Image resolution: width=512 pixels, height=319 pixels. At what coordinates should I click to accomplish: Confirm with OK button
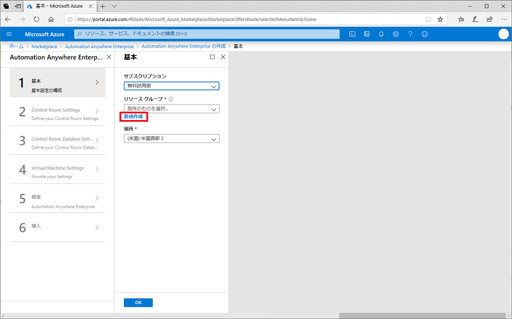point(138,303)
